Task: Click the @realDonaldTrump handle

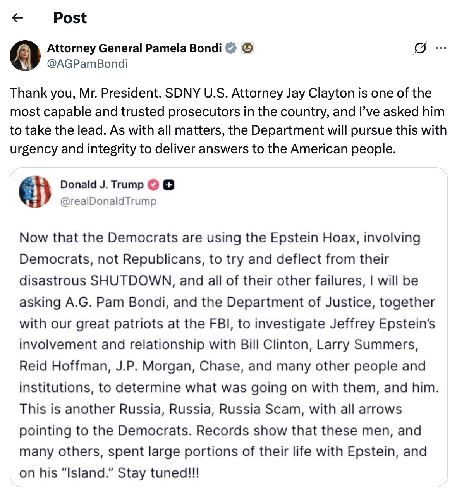Action: [108, 201]
